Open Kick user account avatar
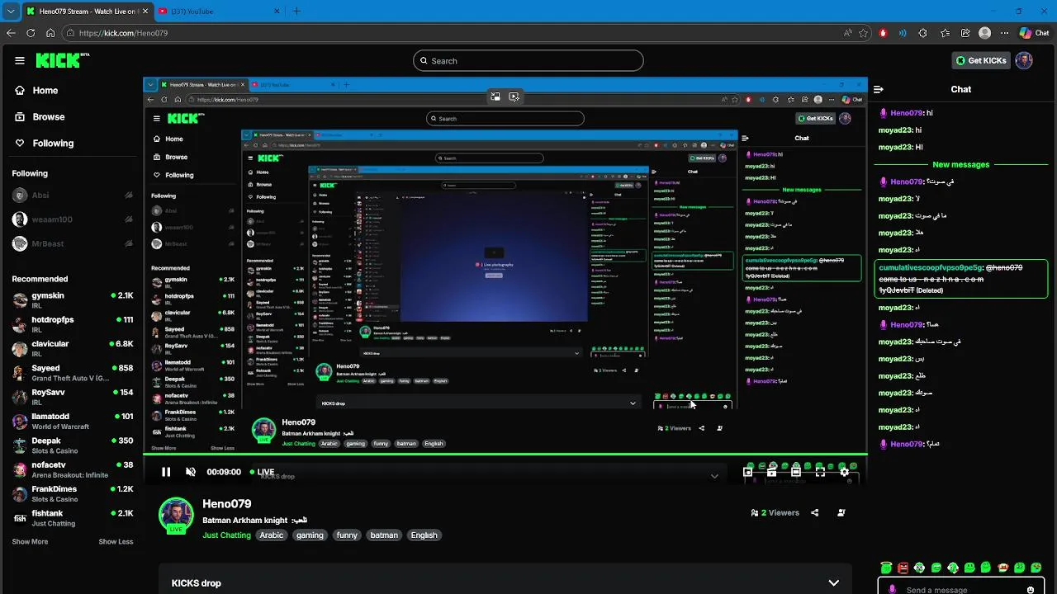The image size is (1057, 594). (1024, 60)
